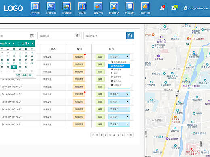Pick May 31 in the calendar
The width and height of the screenshot is (210, 157).
click(x=26, y=67)
